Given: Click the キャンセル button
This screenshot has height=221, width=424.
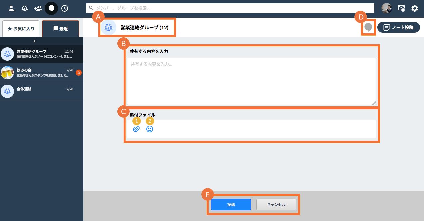Looking at the screenshot, I should coord(276,205).
